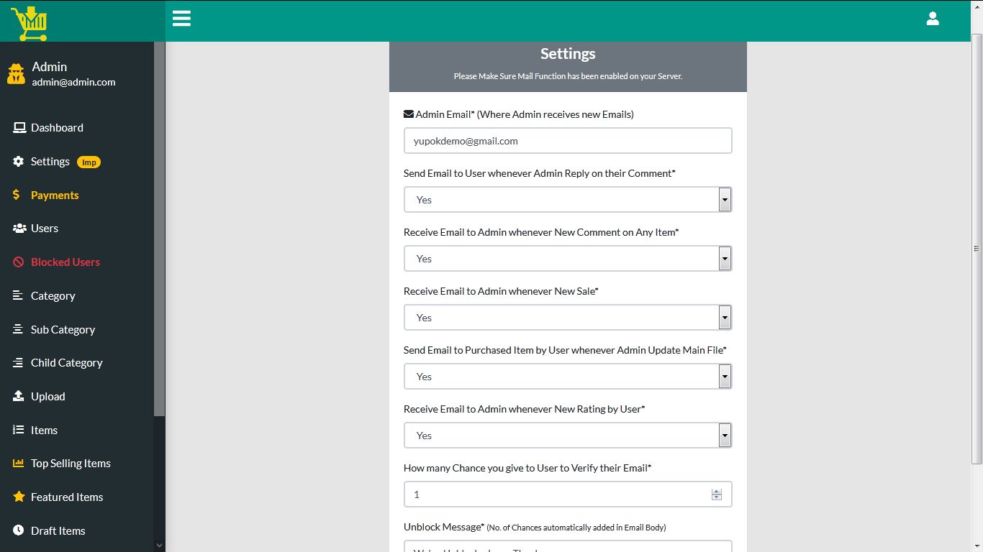The height and width of the screenshot is (552, 983).
Task: Go to Sub Category menu item
Action: (63, 330)
